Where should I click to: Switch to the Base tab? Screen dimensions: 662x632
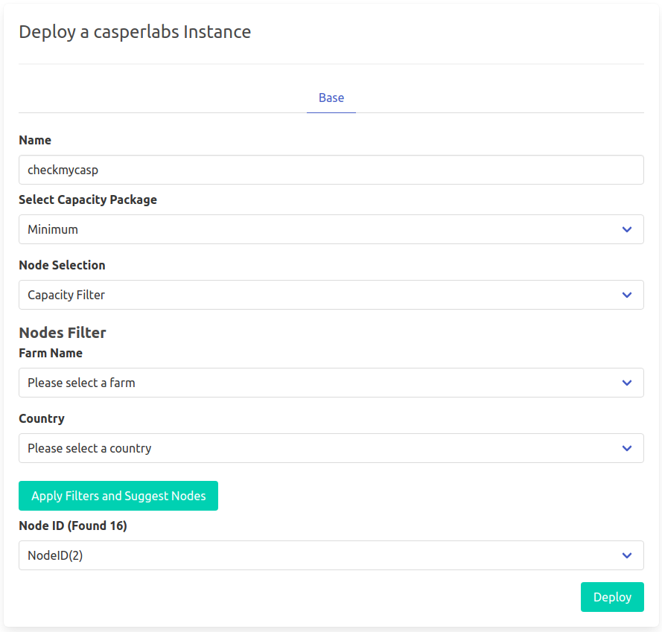[331, 98]
